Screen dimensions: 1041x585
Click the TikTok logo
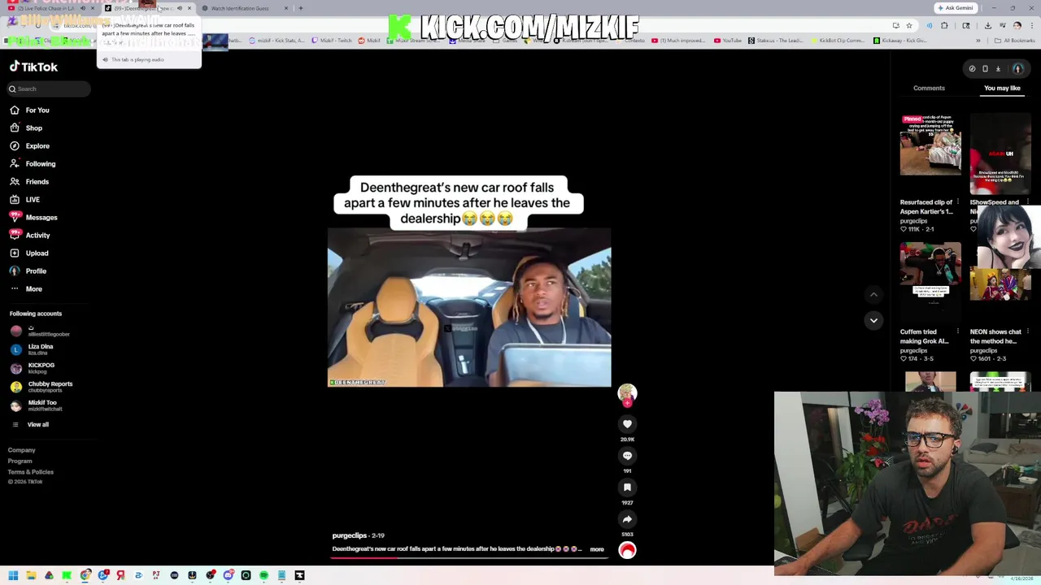point(33,67)
